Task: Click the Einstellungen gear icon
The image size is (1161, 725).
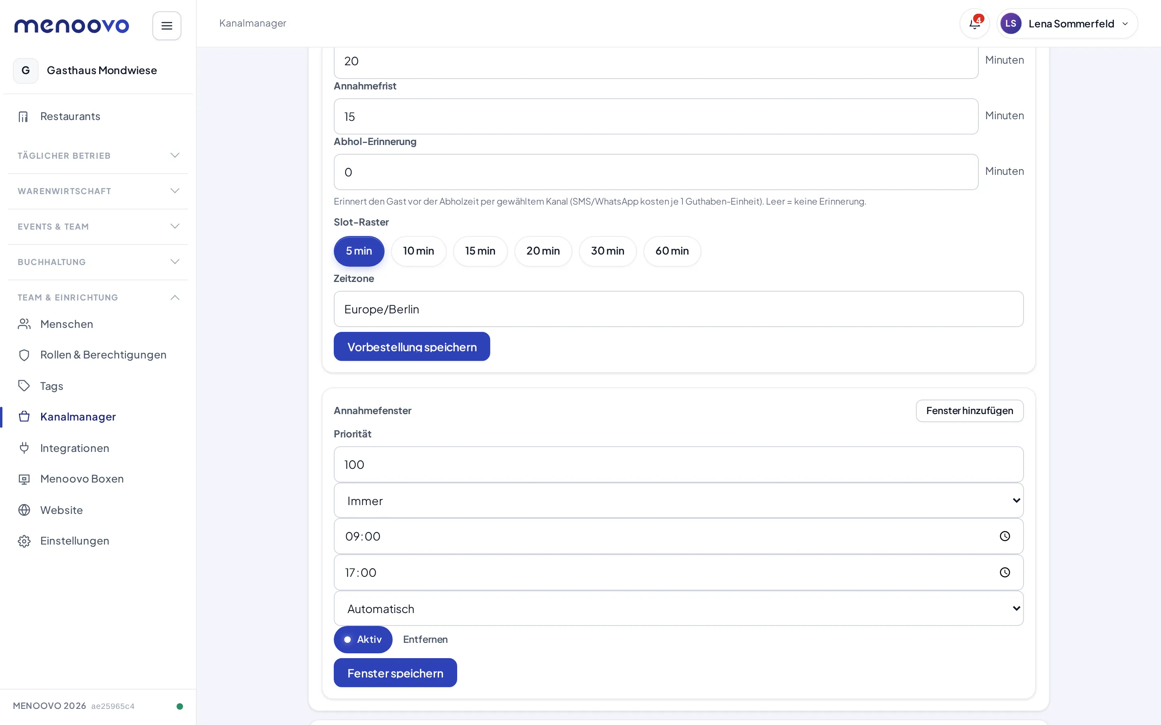Action: 24,541
